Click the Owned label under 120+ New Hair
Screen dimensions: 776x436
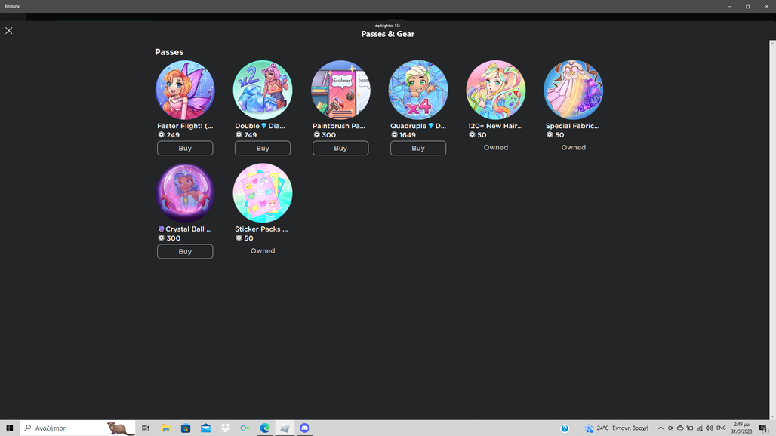[x=496, y=147]
